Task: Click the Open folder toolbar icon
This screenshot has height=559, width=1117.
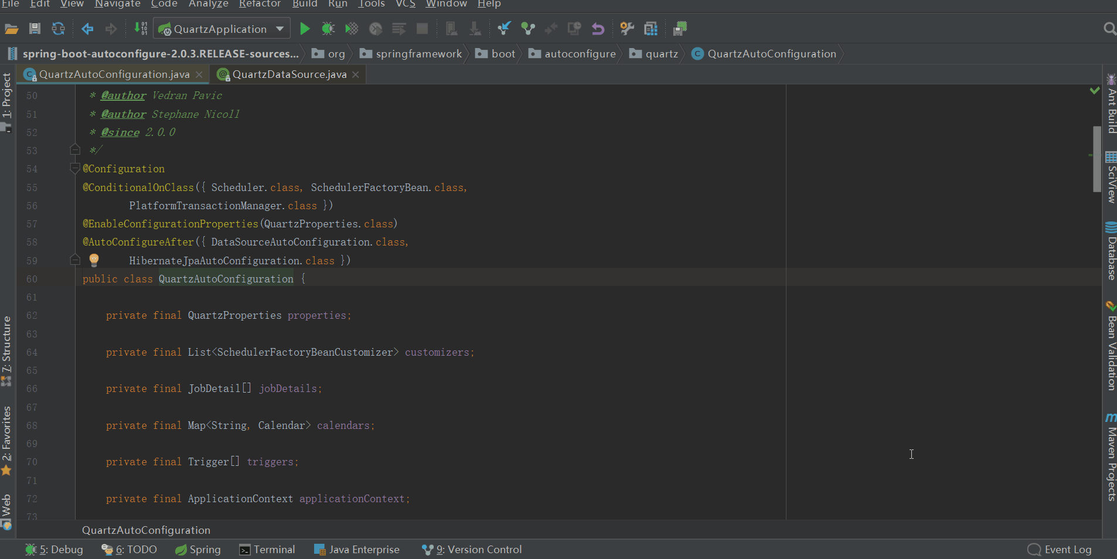Action: pyautogui.click(x=12, y=29)
